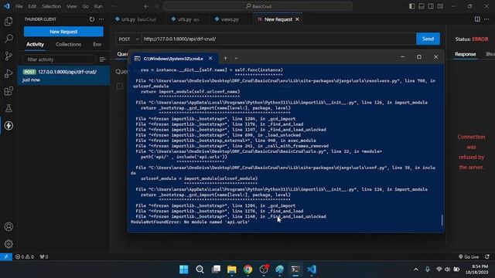This screenshot has width=495, height=278.
Task: Open notifications bell in status bar
Action: [487, 256]
